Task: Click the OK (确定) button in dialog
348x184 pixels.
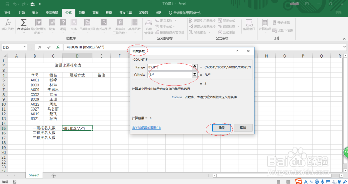Action: [221, 128]
